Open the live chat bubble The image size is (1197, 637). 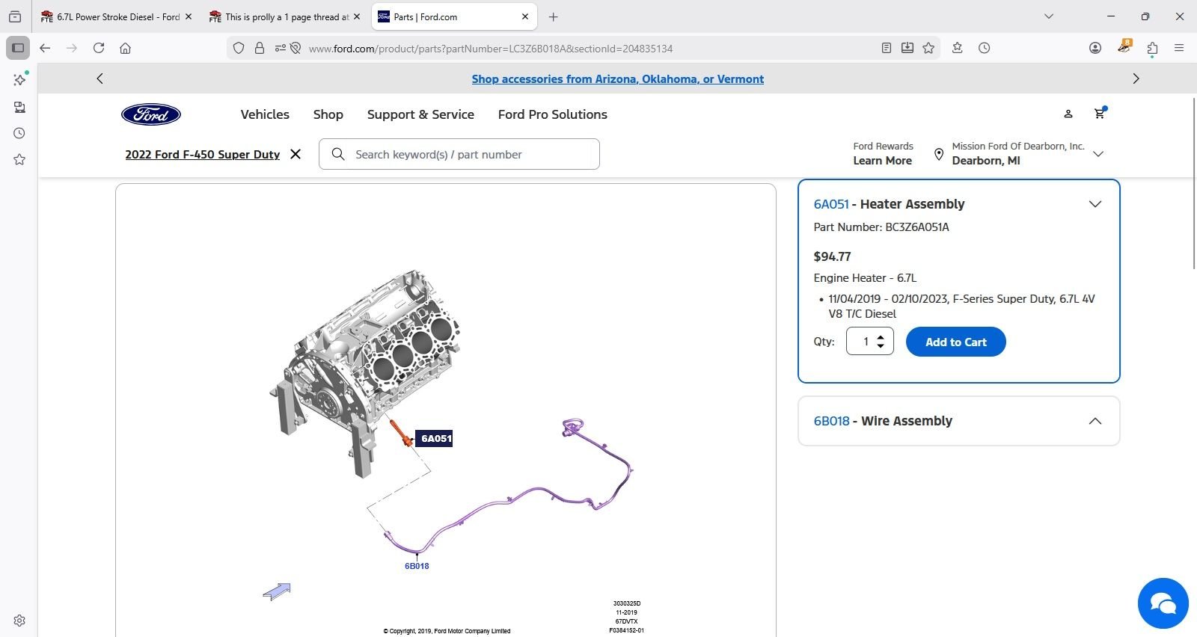pos(1163,603)
